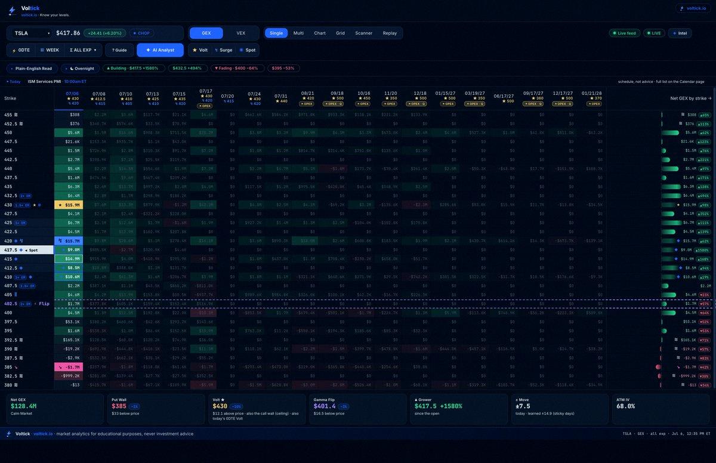Click the Spot marker on strike 417.5
The height and width of the screenshot is (463, 716).
(32, 250)
